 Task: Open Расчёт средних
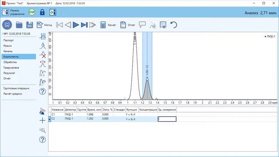[13, 94]
